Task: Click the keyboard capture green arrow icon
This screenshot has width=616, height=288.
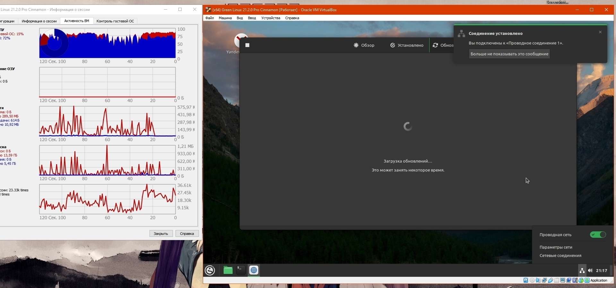Action: pos(587,280)
